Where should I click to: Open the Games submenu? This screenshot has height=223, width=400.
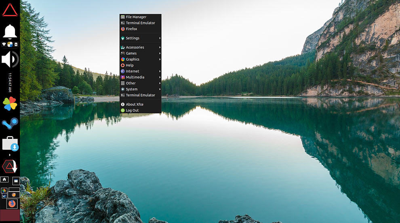140,54
